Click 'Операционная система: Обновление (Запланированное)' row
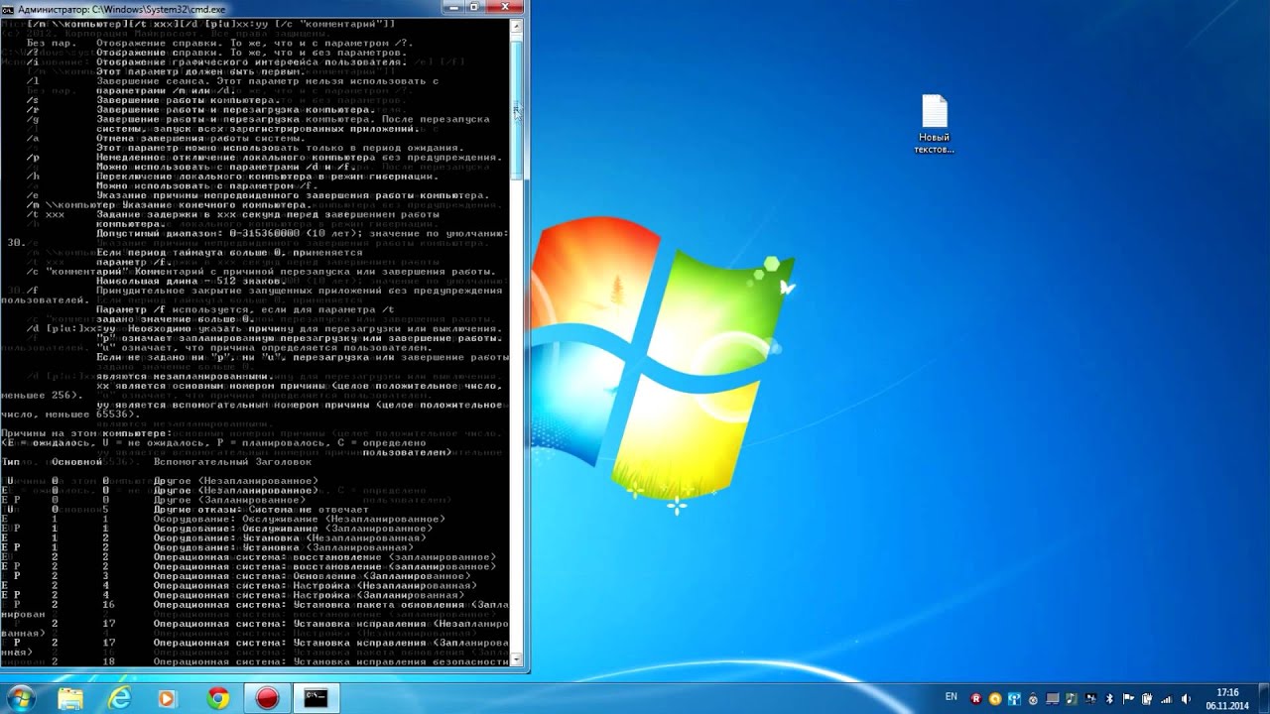The height and width of the screenshot is (714, 1270). pyautogui.click(x=312, y=576)
